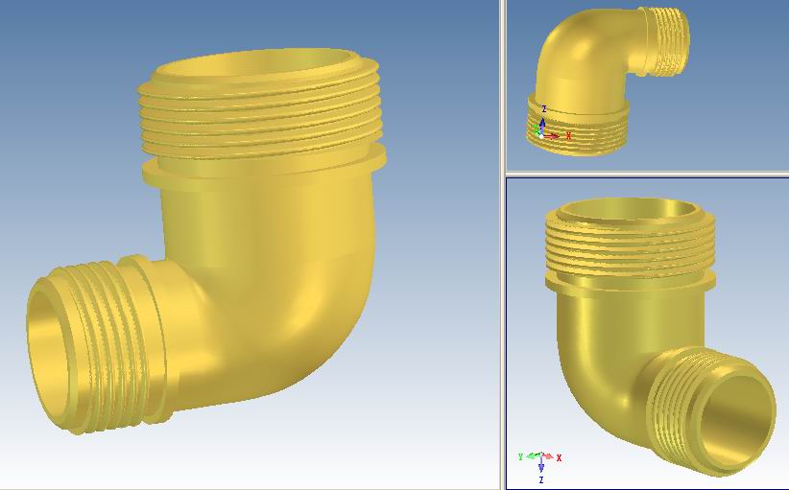
Task: Click the axis triad in the bottom-right viewport
Action: [540, 467]
